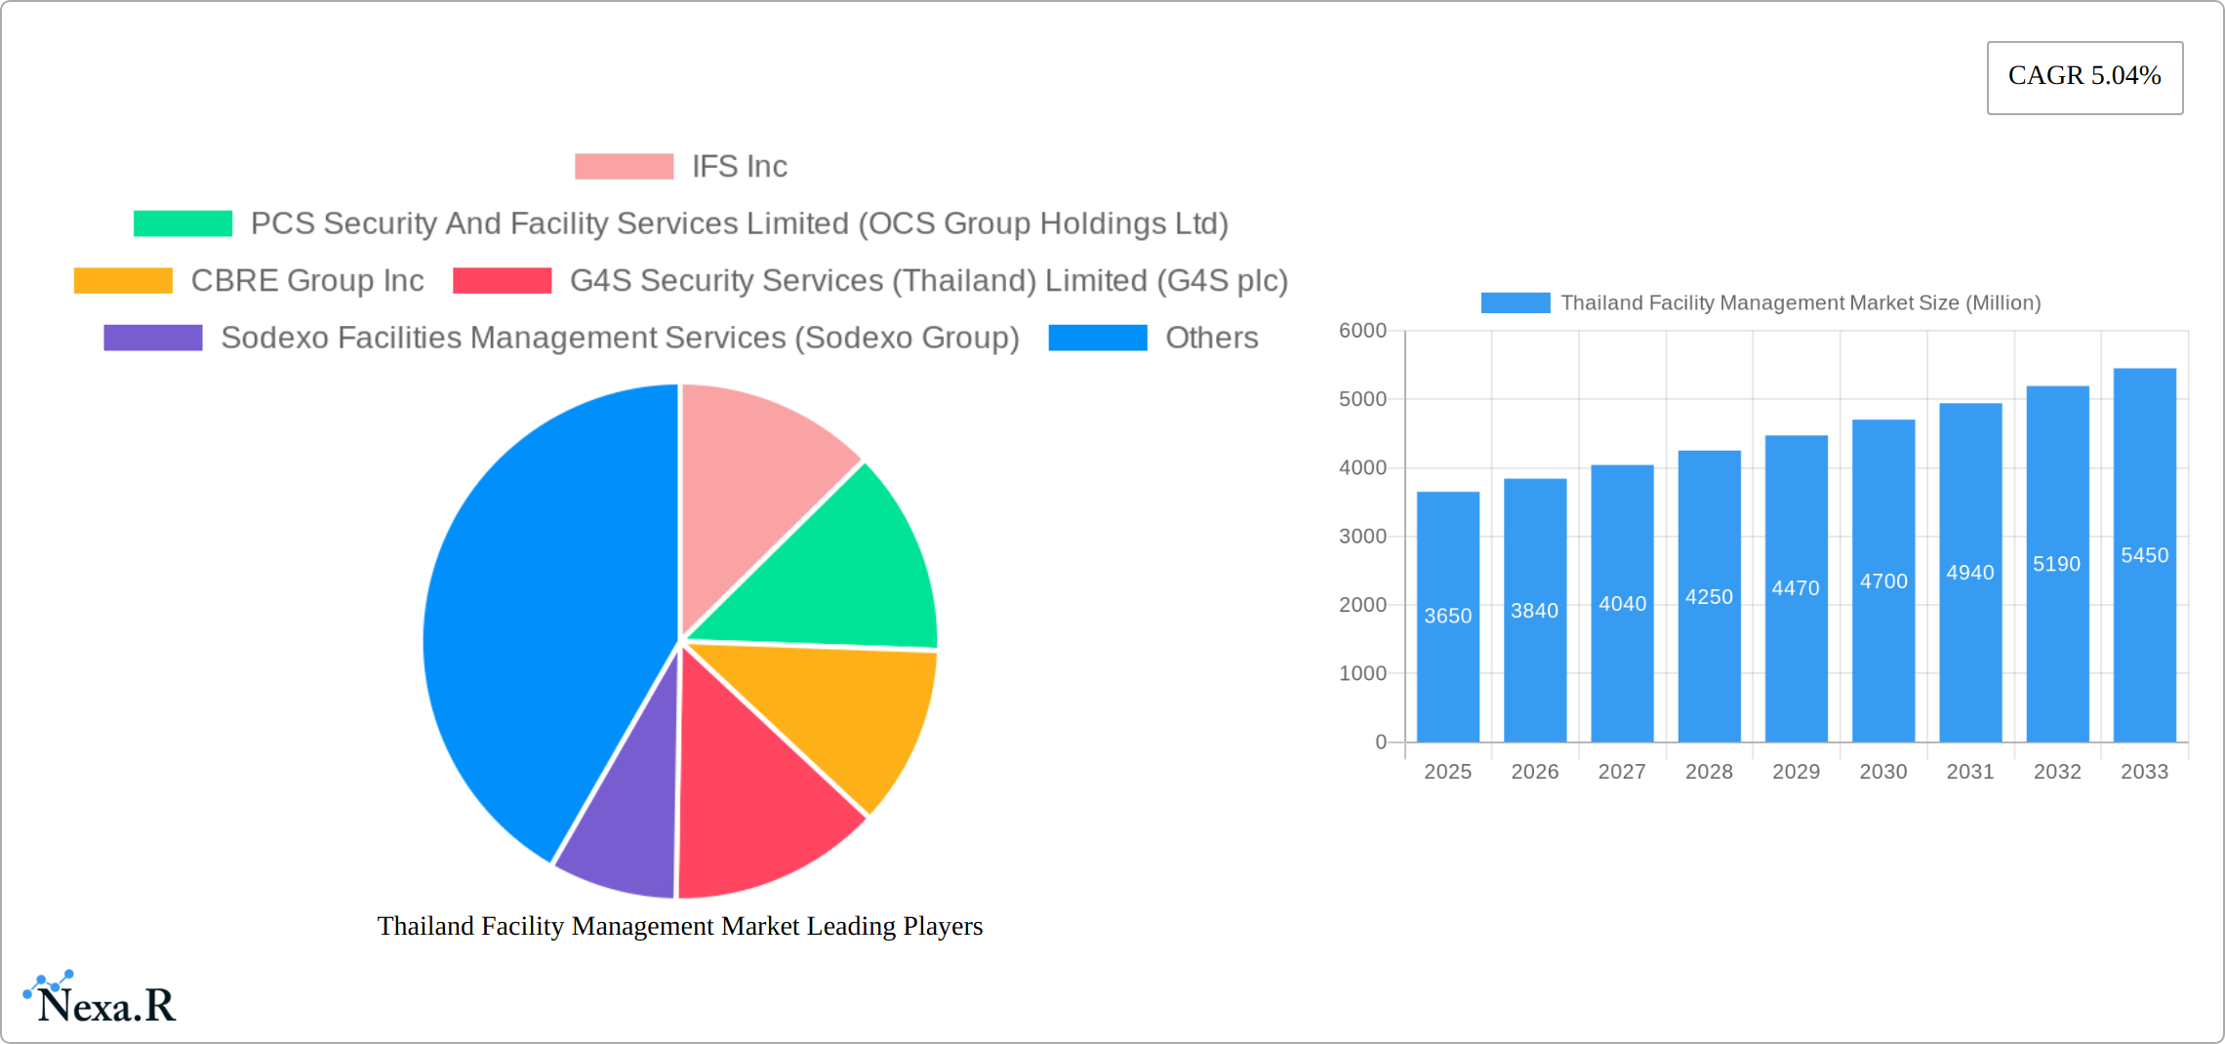Click the 2029 x-axis label
Viewport: 2225px width, 1044px height.
point(1797,772)
